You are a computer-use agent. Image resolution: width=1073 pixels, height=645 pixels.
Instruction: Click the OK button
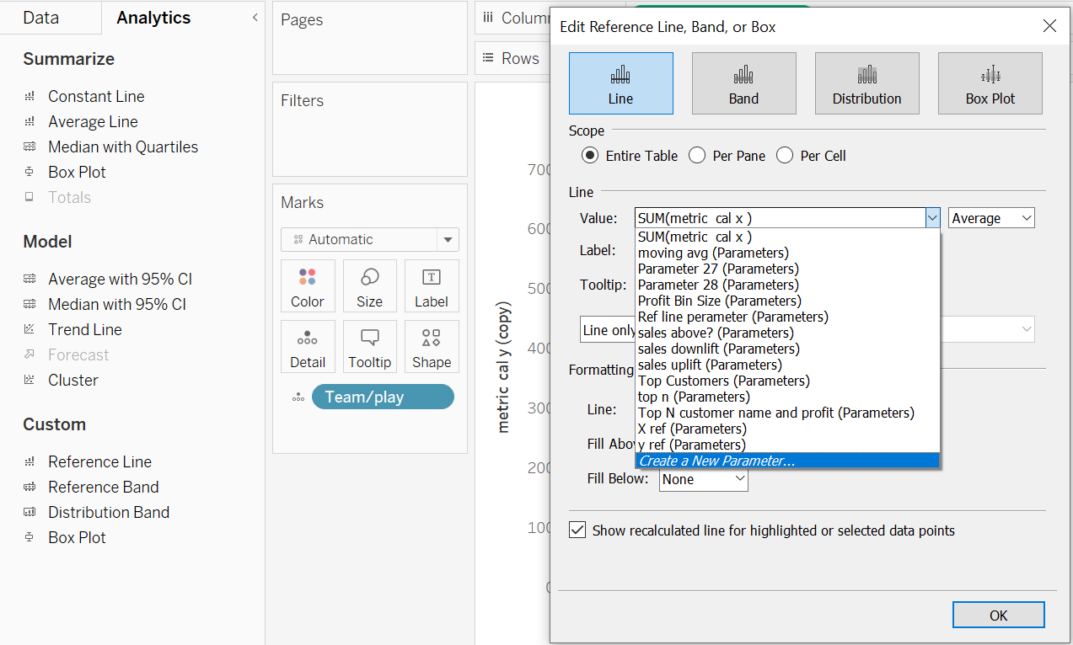coord(998,615)
